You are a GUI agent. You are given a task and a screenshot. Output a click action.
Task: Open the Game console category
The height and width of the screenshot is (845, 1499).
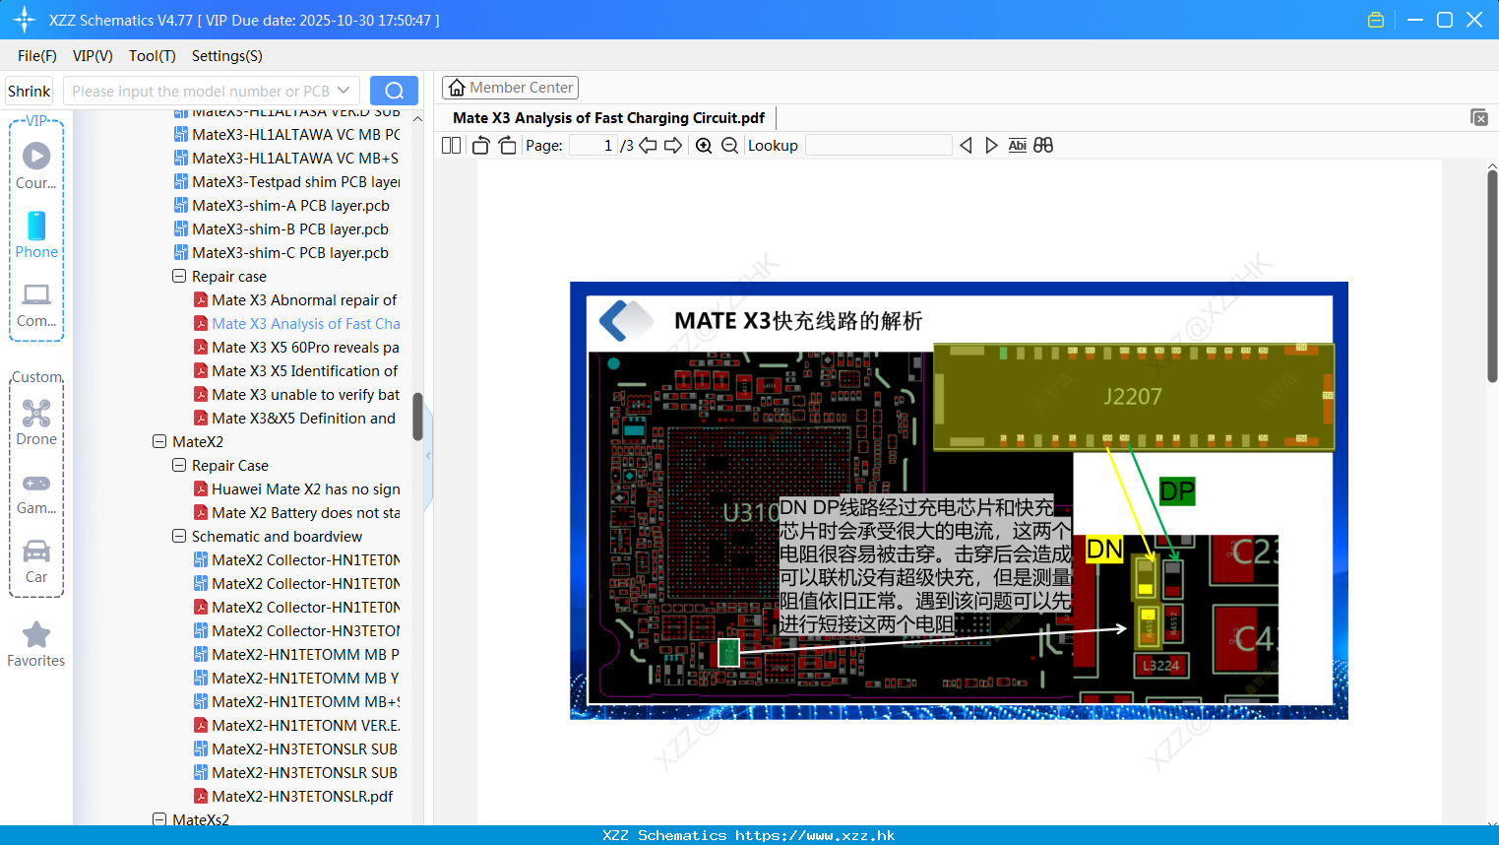[x=36, y=493]
